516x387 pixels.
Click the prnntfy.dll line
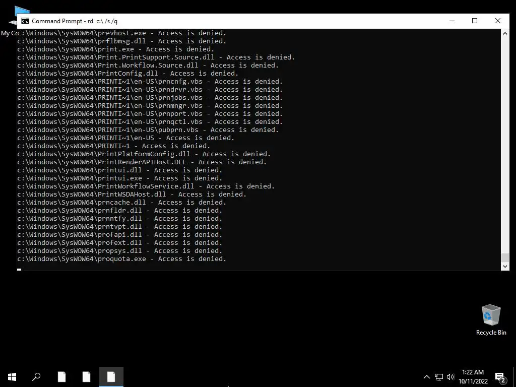click(120, 219)
